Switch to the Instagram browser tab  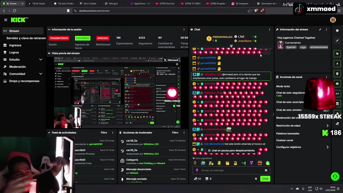[242, 3]
